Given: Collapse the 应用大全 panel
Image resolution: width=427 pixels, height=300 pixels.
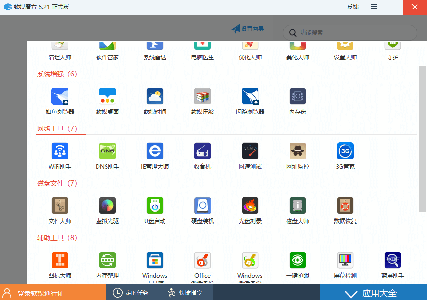Looking at the screenshot, I should [373, 292].
